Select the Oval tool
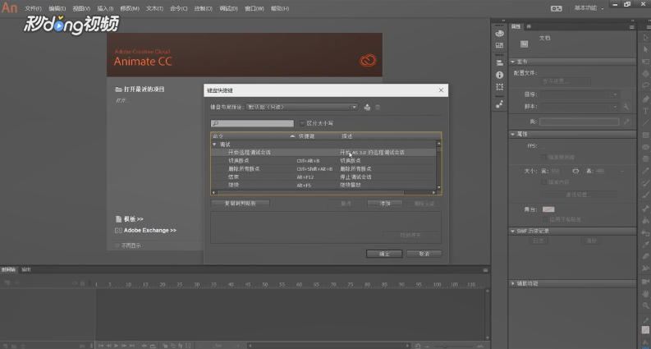 click(x=645, y=147)
